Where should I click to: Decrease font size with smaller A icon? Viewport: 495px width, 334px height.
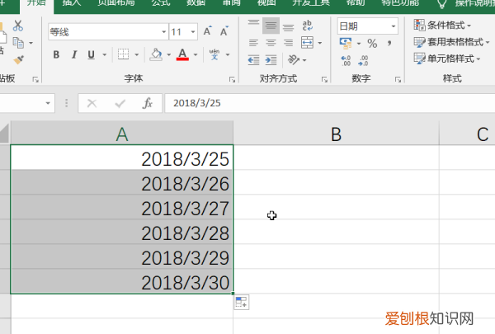point(224,31)
